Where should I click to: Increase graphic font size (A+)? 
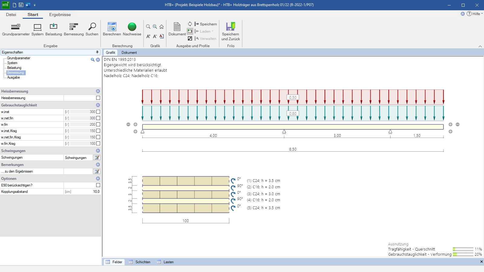tap(148, 36)
